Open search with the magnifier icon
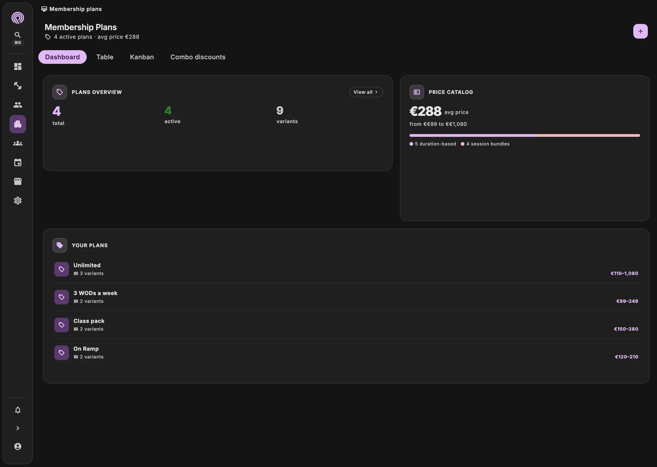 [18, 35]
